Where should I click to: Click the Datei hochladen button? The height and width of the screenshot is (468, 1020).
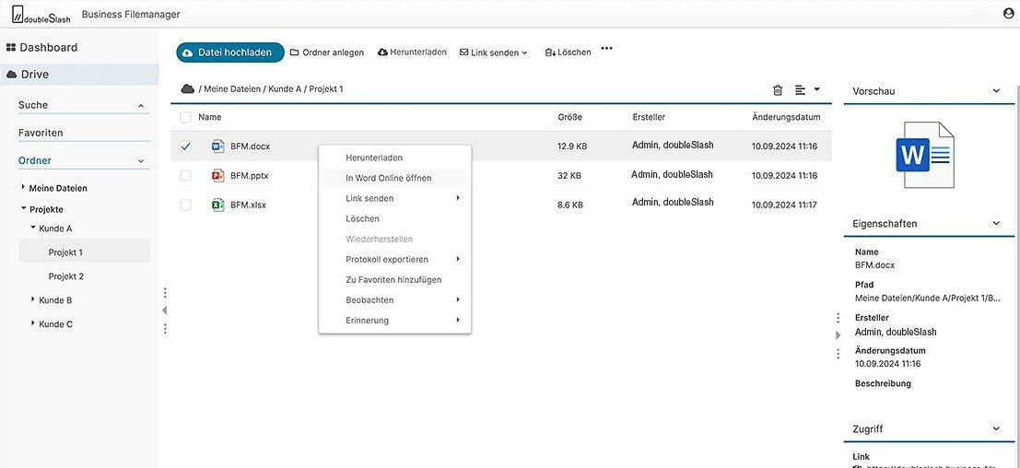pyautogui.click(x=229, y=53)
